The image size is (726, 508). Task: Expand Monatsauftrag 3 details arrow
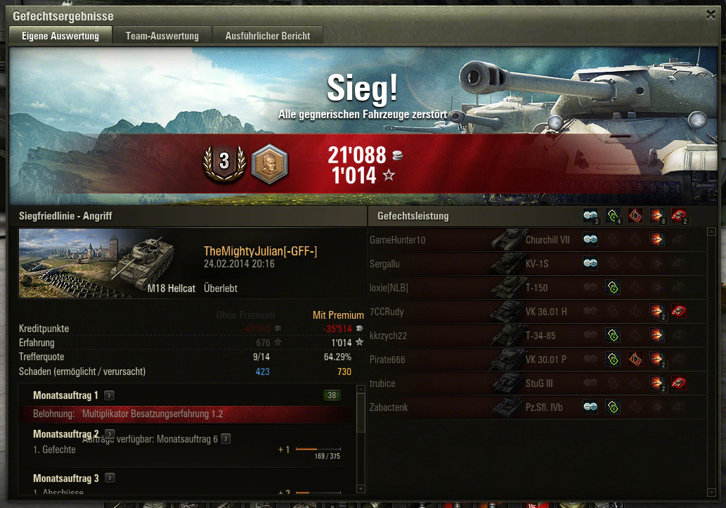pos(110,478)
